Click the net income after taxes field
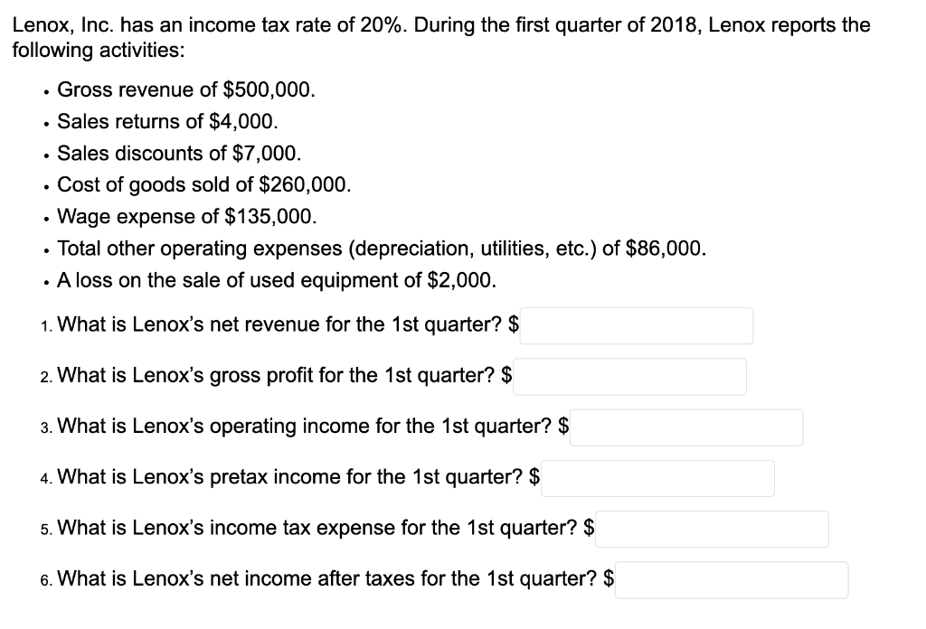Viewport: 926px width, 629px height. click(x=732, y=579)
